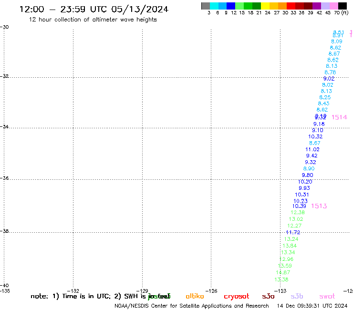Choose the green reading 13.38
The width and height of the screenshot is (353, 310).
click(281, 279)
